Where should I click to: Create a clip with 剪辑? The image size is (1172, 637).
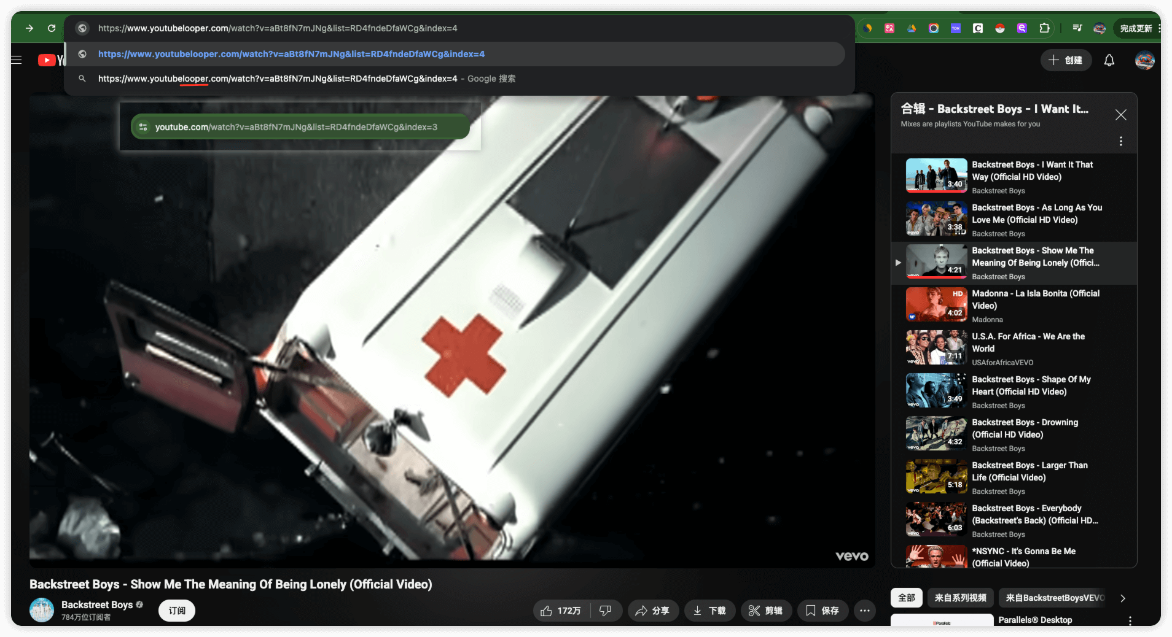tap(766, 611)
